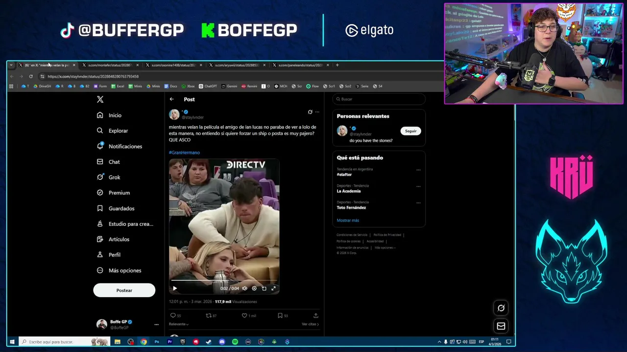This screenshot has width=627, height=352.
Task: Open the #GranHermano hashtag link
Action: pyautogui.click(x=184, y=153)
